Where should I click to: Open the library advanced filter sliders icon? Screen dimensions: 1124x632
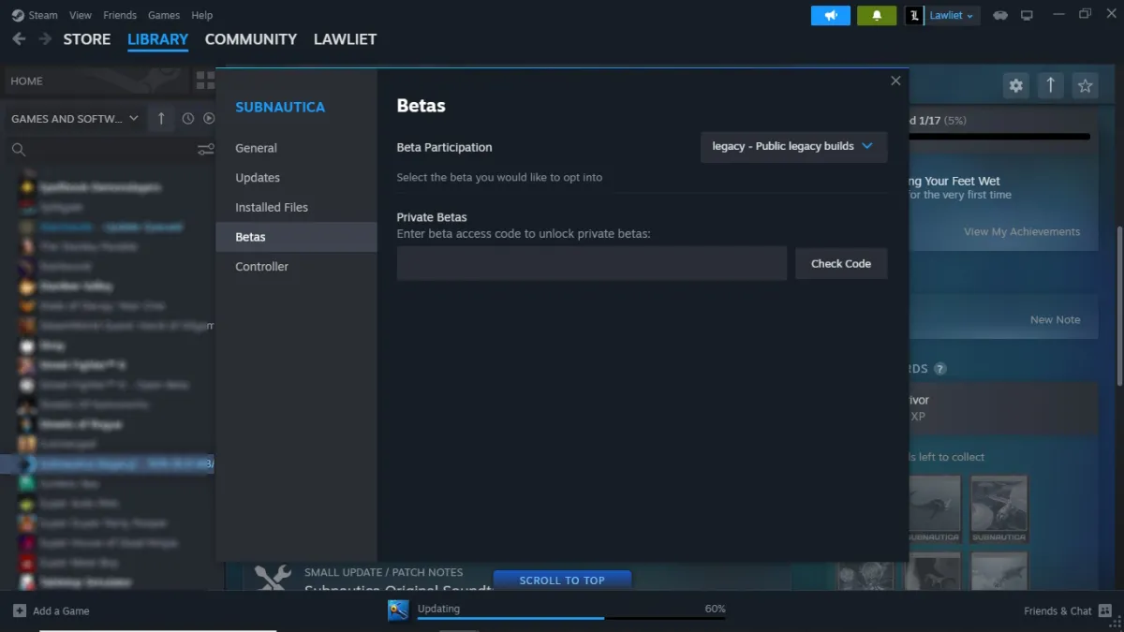coord(206,150)
